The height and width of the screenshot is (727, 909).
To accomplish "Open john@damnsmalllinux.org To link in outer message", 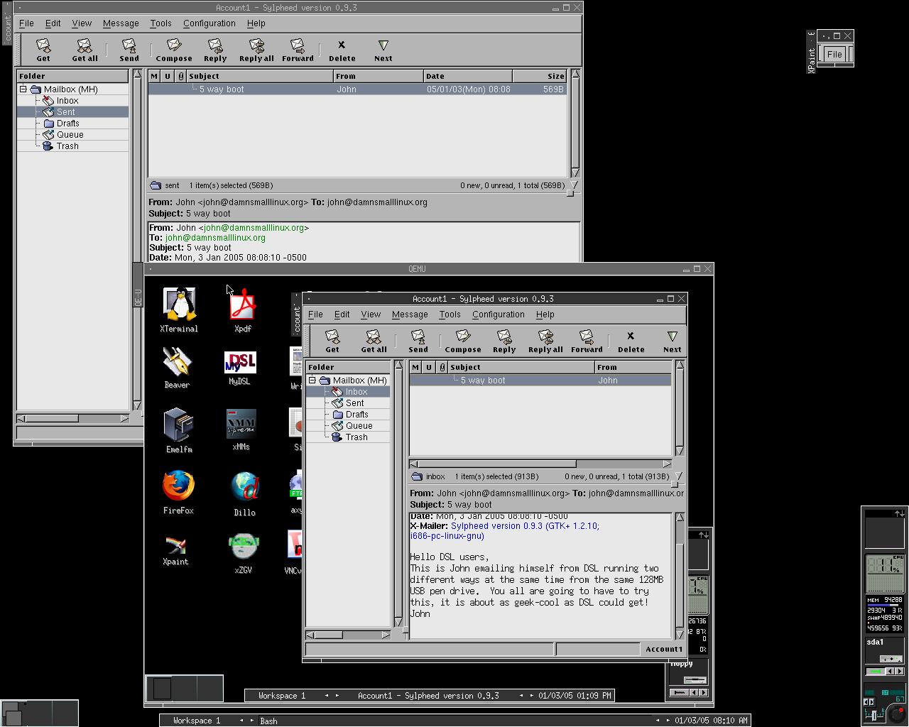I will click(215, 238).
